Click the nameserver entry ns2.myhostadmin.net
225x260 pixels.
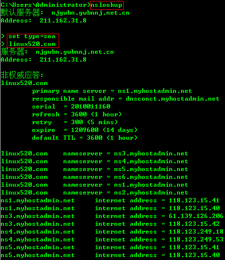click(x=151, y=193)
